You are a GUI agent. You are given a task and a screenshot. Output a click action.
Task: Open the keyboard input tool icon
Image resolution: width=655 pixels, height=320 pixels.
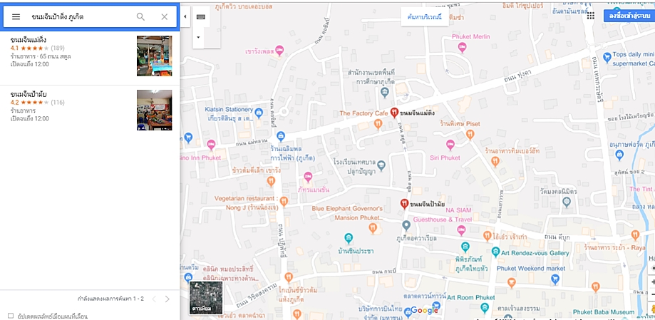(x=200, y=16)
